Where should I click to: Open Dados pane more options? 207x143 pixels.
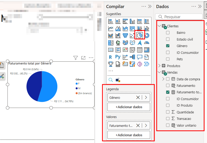[194, 6]
